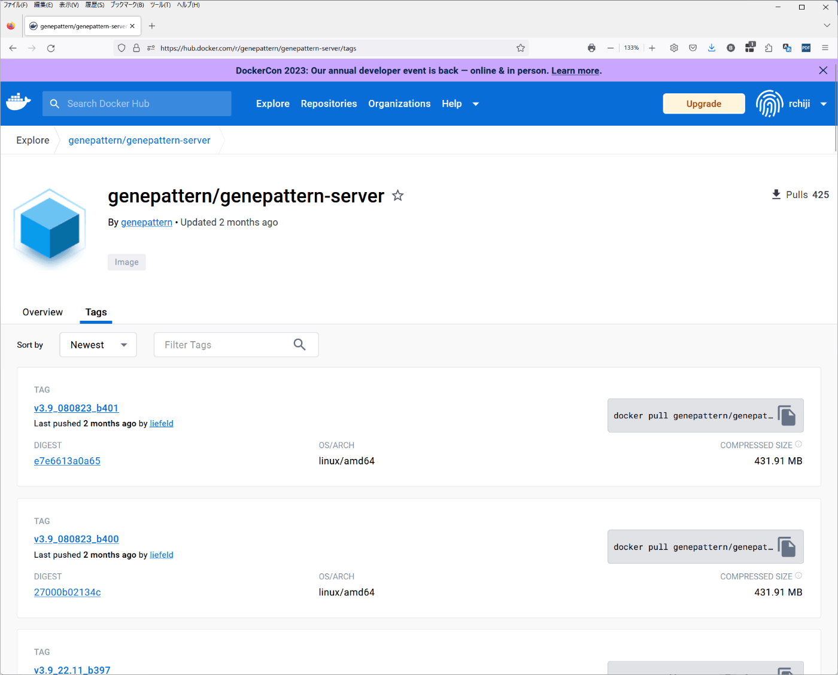Open tag v3.9_22.11_b397

click(x=72, y=670)
